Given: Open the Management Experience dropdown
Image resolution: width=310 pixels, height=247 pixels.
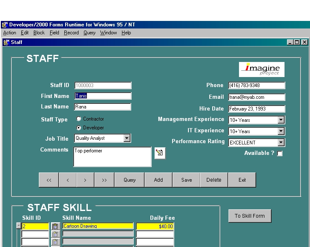Looking at the screenshot, I should pyautogui.click(x=281, y=120).
